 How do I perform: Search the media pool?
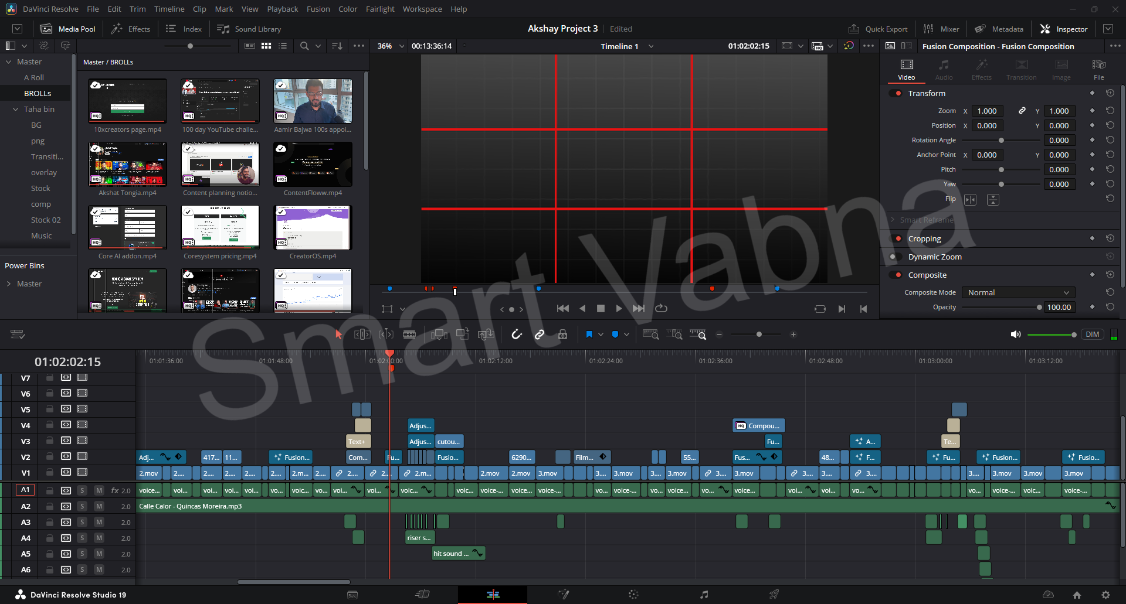pos(304,46)
